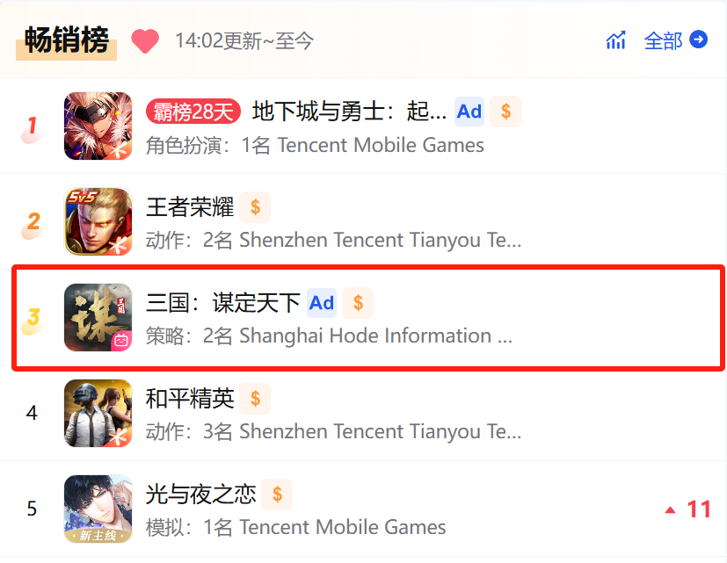Click the blue arrow circle icon
The image size is (727, 563).
coord(698,40)
